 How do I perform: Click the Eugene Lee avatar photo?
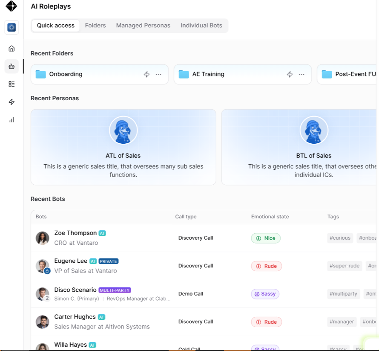coord(42,266)
